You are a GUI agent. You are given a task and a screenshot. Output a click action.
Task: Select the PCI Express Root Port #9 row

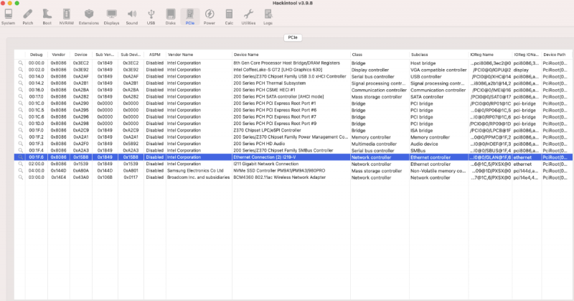tap(293, 124)
